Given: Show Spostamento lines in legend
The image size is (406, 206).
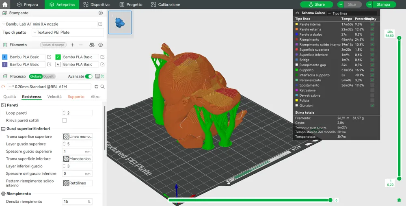Looking at the screenshot, I should click(x=372, y=85).
